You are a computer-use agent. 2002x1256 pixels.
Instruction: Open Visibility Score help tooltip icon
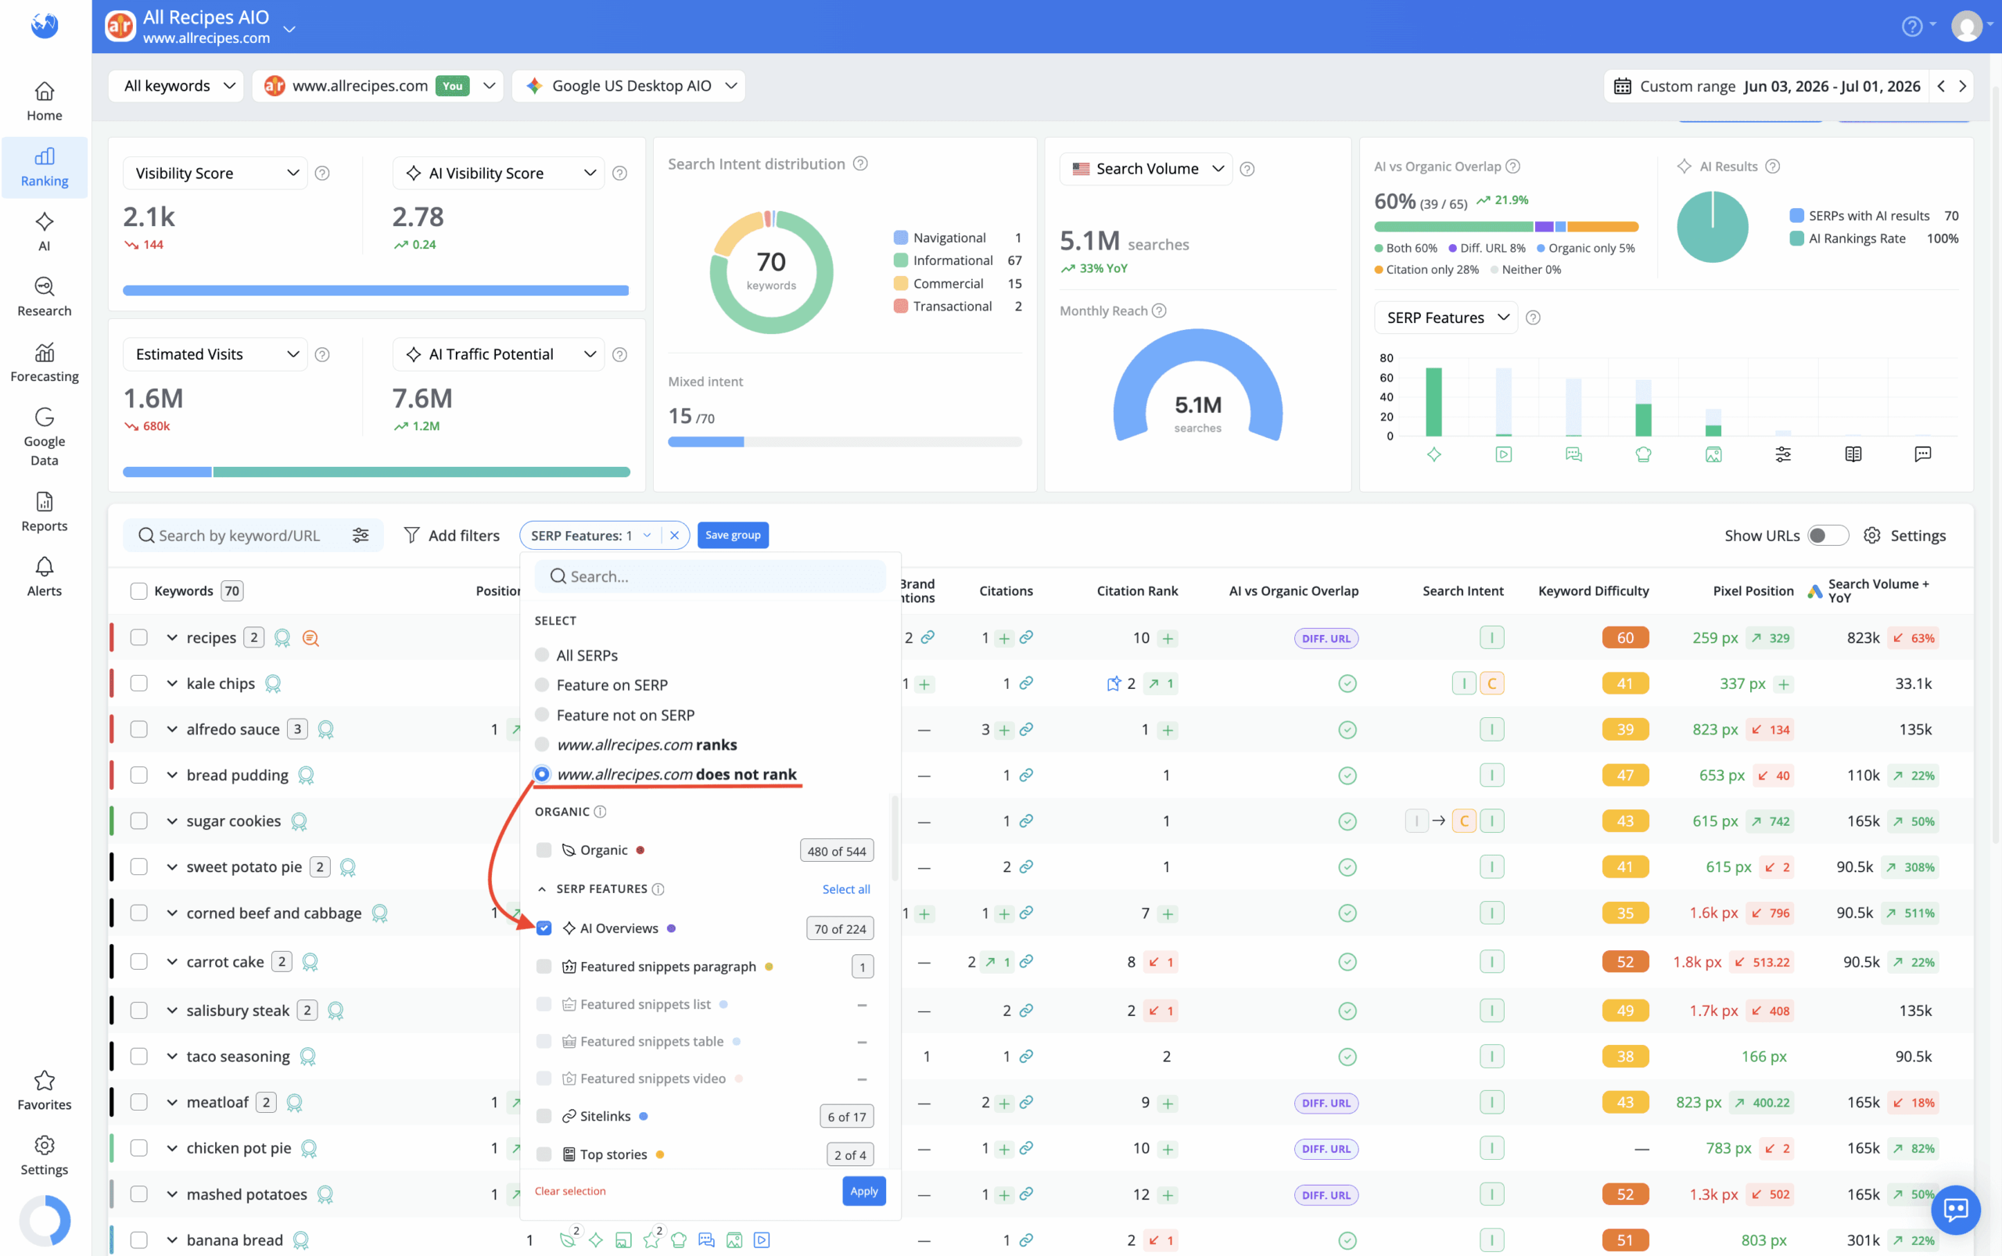pyautogui.click(x=322, y=173)
